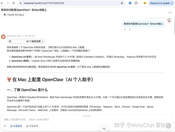Open site information icon in address bar
Screen dimensions: 175x132
coord(21,3)
